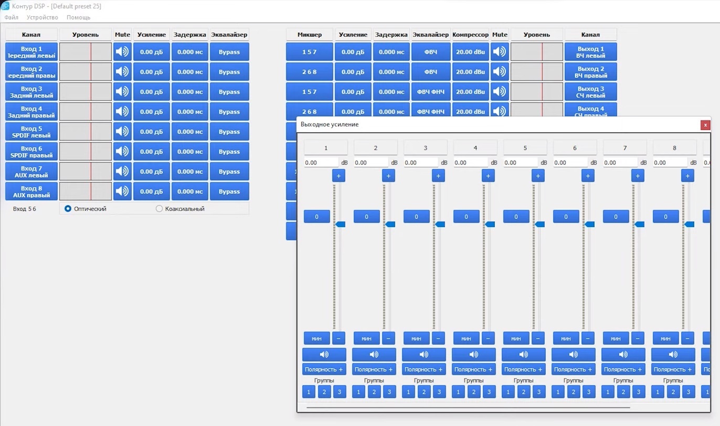The image size is (720, 426).
Task: Mute the Вход 5 SPDIF левый speaker icon
Action: click(x=122, y=132)
